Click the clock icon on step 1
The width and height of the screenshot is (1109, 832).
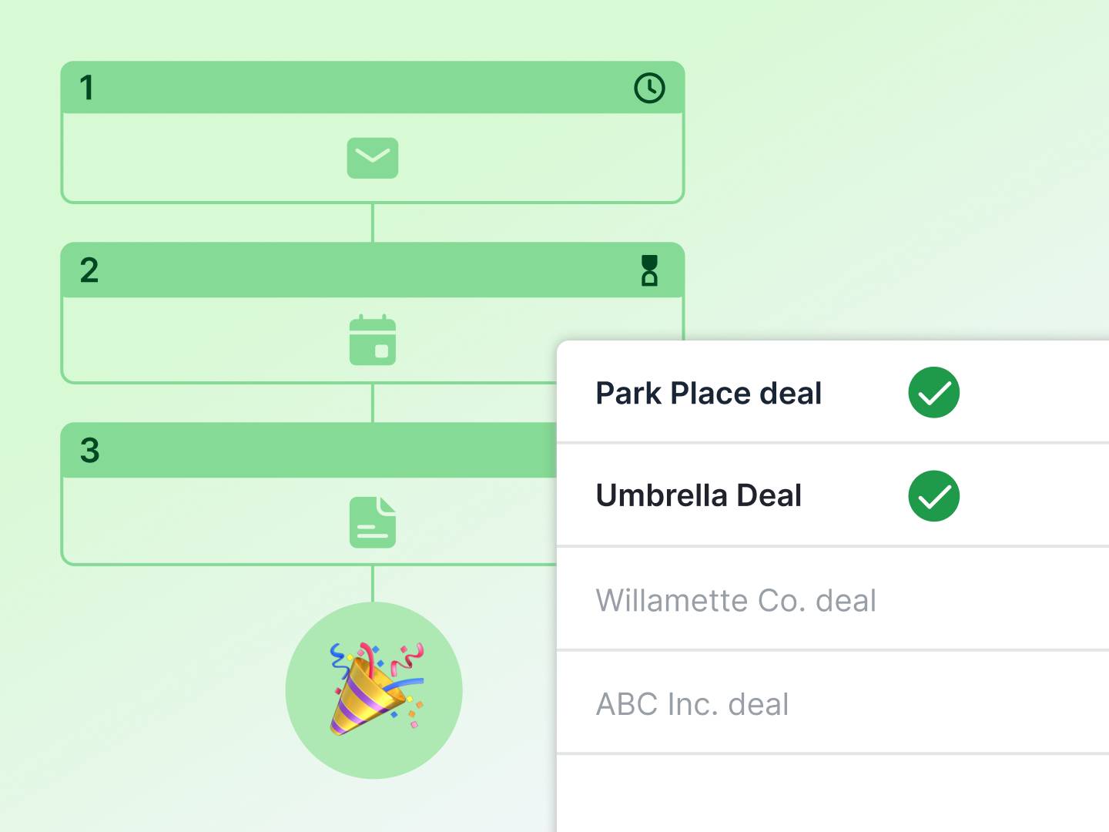click(649, 88)
